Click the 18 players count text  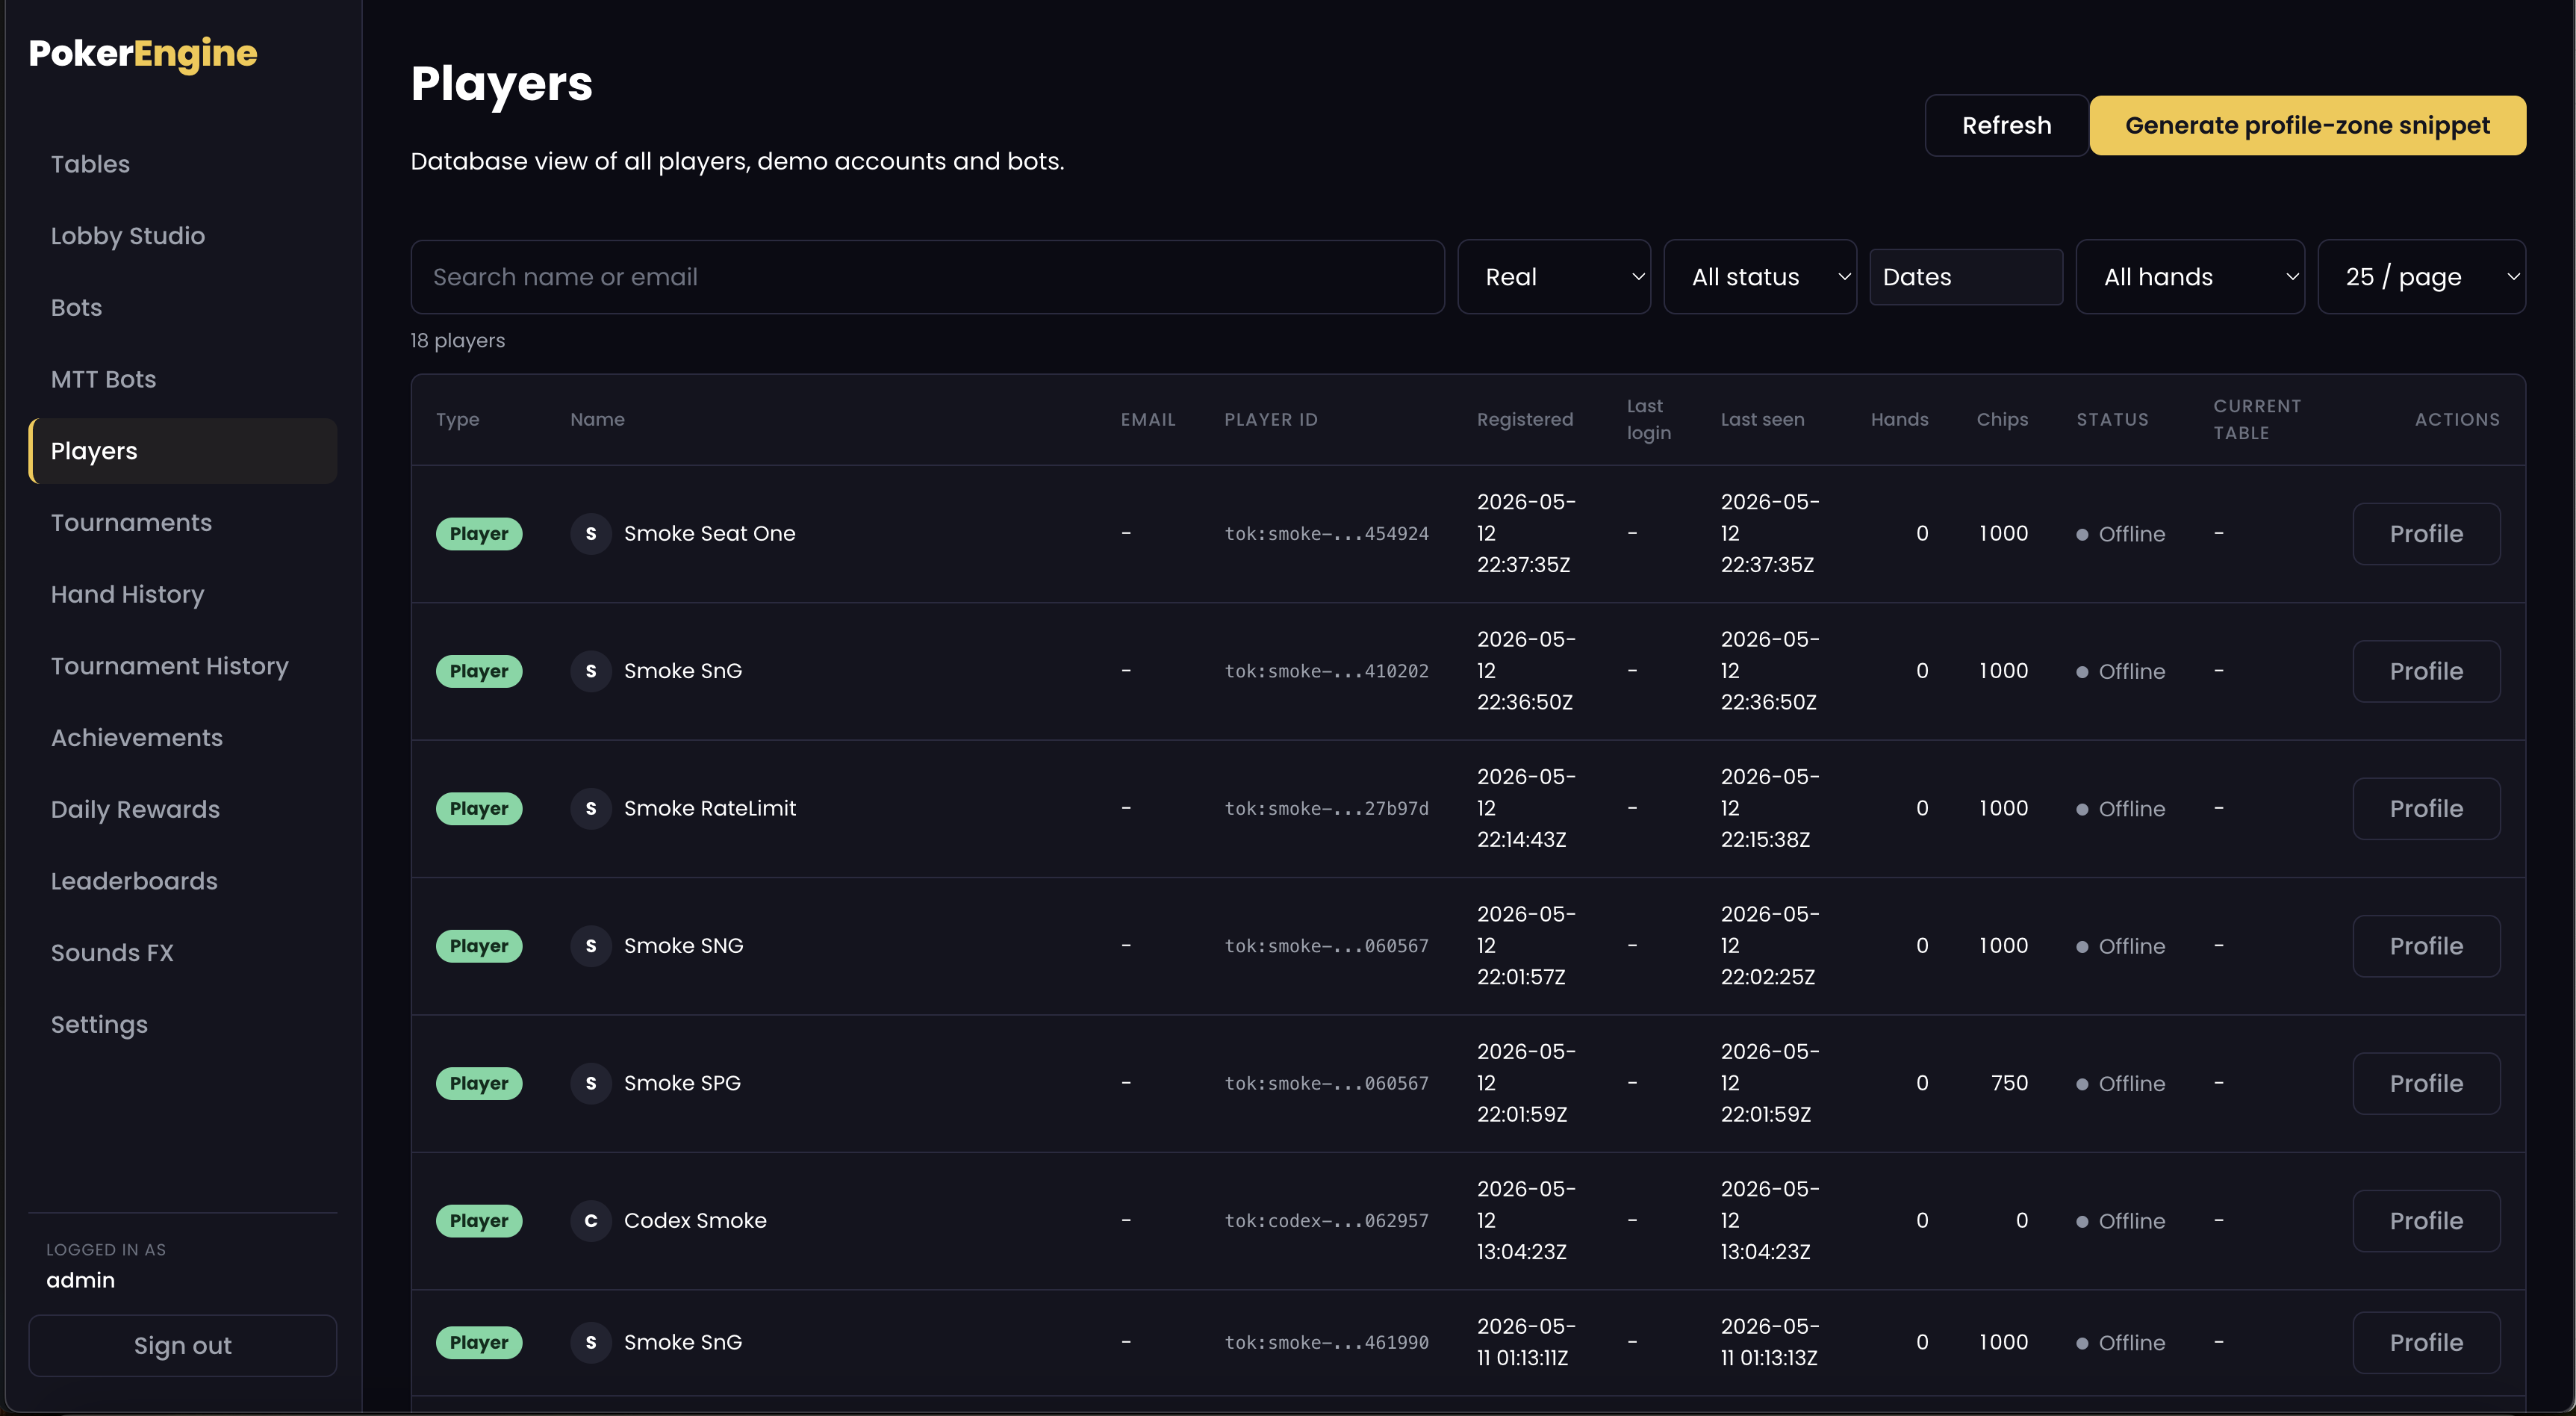[457, 341]
